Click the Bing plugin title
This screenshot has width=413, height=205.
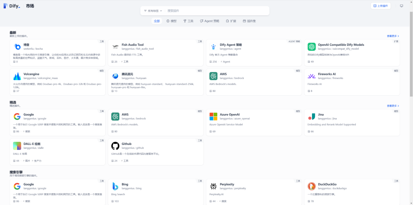pyautogui.click(x=125, y=184)
